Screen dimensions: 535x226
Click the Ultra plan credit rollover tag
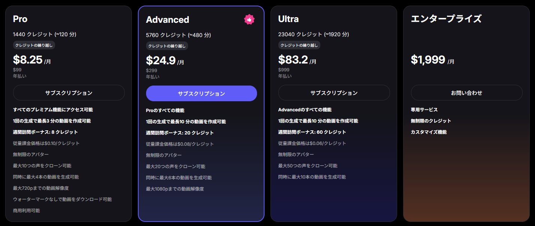coord(299,45)
